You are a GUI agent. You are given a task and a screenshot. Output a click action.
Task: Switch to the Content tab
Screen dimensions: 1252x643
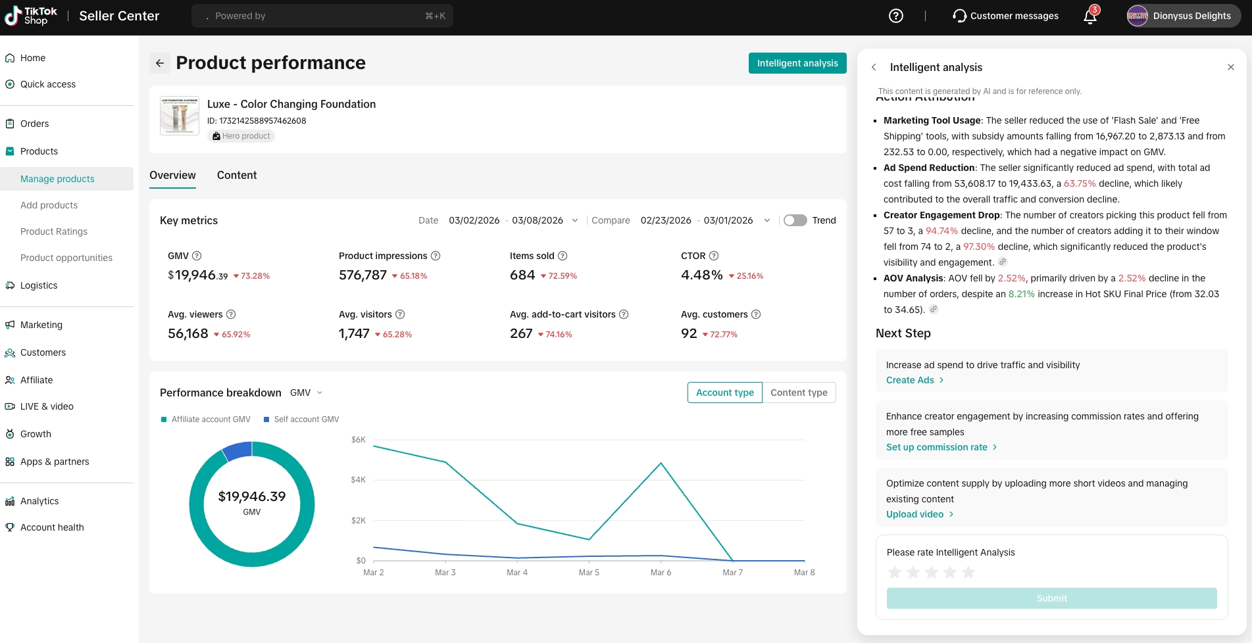[237, 175]
